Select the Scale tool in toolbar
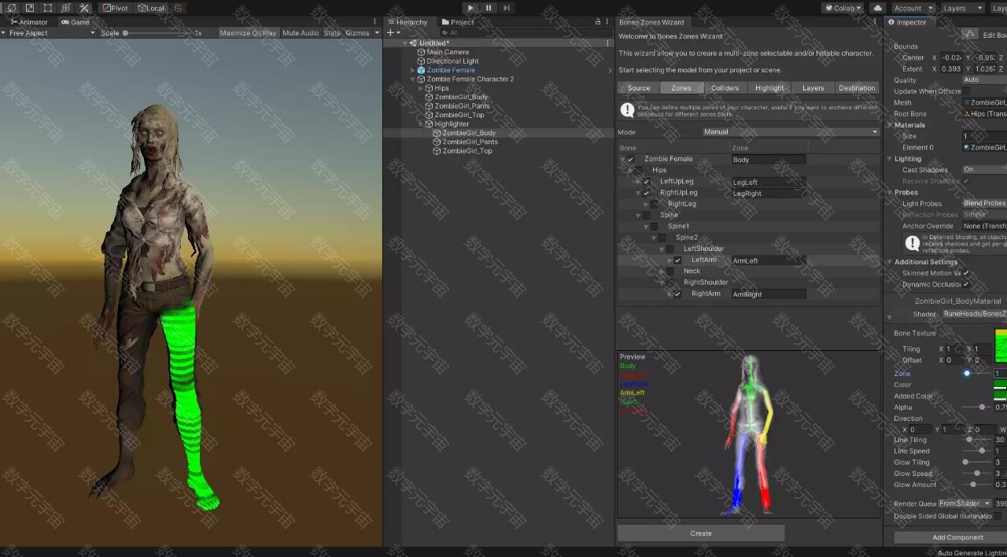Screen dimensions: 1007x557 tap(30, 8)
